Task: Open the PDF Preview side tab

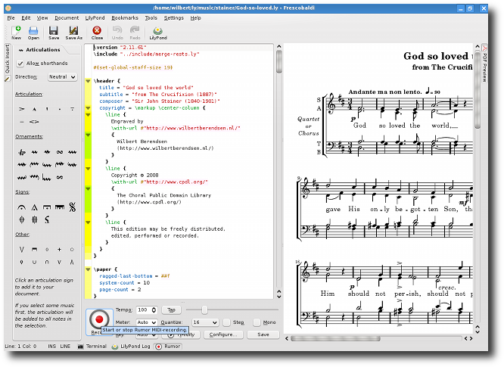Action: (x=484, y=64)
